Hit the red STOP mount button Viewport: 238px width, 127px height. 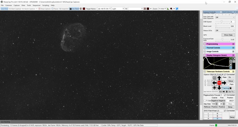tap(219, 83)
